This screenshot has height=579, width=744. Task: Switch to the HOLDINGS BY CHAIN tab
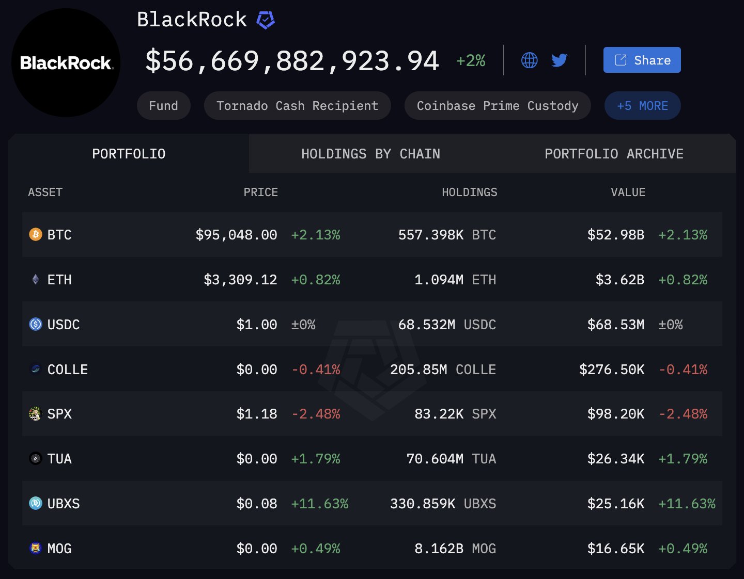(x=370, y=153)
